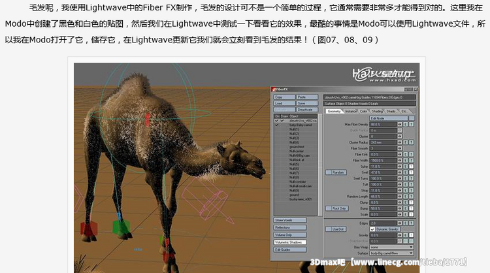Open the Surface dropdown

pos(392,253)
